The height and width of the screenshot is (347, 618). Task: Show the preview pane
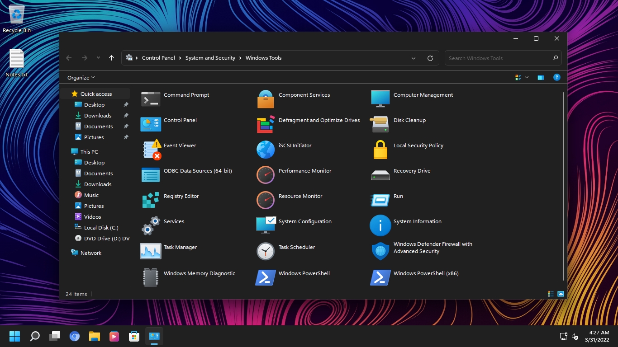(x=540, y=77)
